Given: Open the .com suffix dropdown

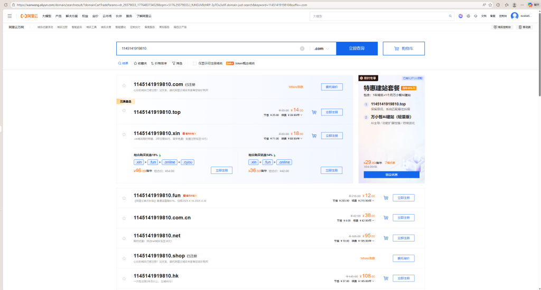Looking at the screenshot, I should click(x=321, y=49).
